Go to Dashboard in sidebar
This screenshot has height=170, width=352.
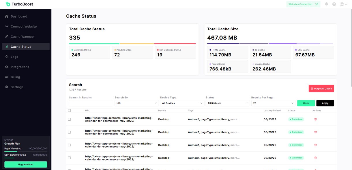pyautogui.click(x=26, y=16)
